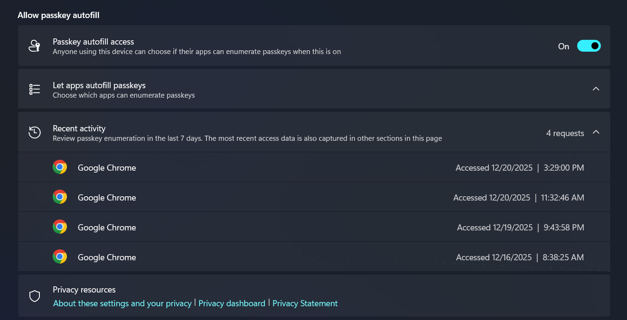The image size is (627, 320).
Task: Click the Privacy resources shield icon
Action: click(34, 296)
